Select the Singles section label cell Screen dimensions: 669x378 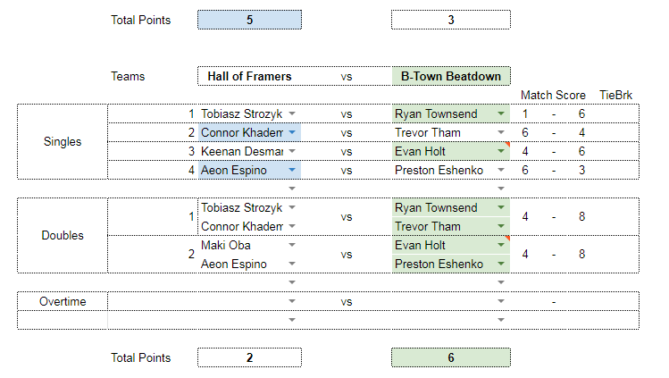coord(63,142)
